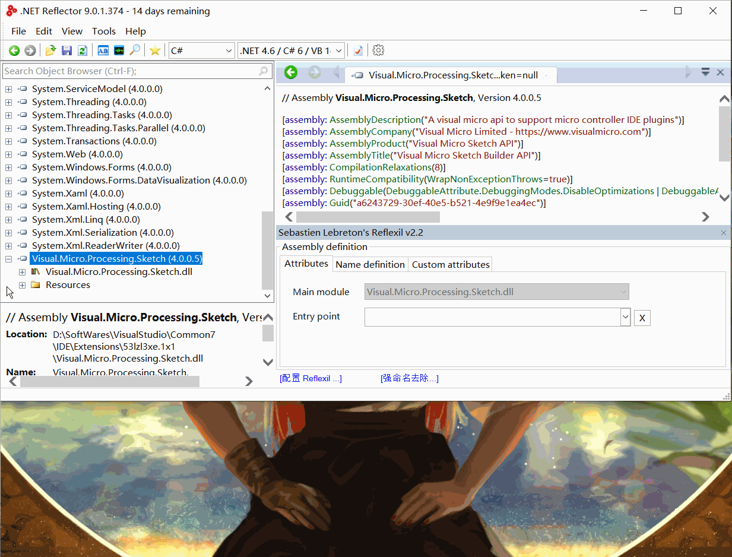Open the Help menu
Image resolution: width=732 pixels, height=557 pixels.
pos(135,31)
